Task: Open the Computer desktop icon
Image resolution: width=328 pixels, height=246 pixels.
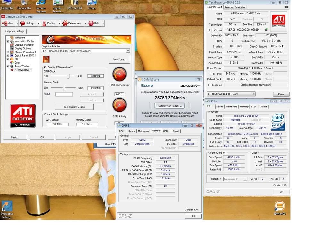Action: tap(7, 5)
